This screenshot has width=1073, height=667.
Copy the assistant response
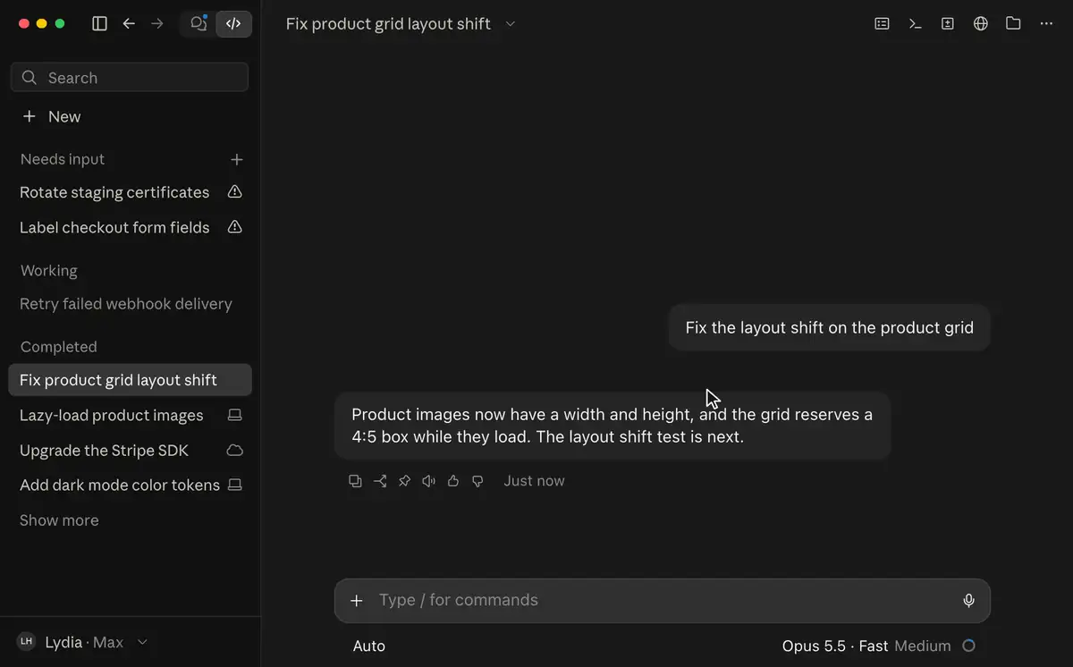pos(355,481)
